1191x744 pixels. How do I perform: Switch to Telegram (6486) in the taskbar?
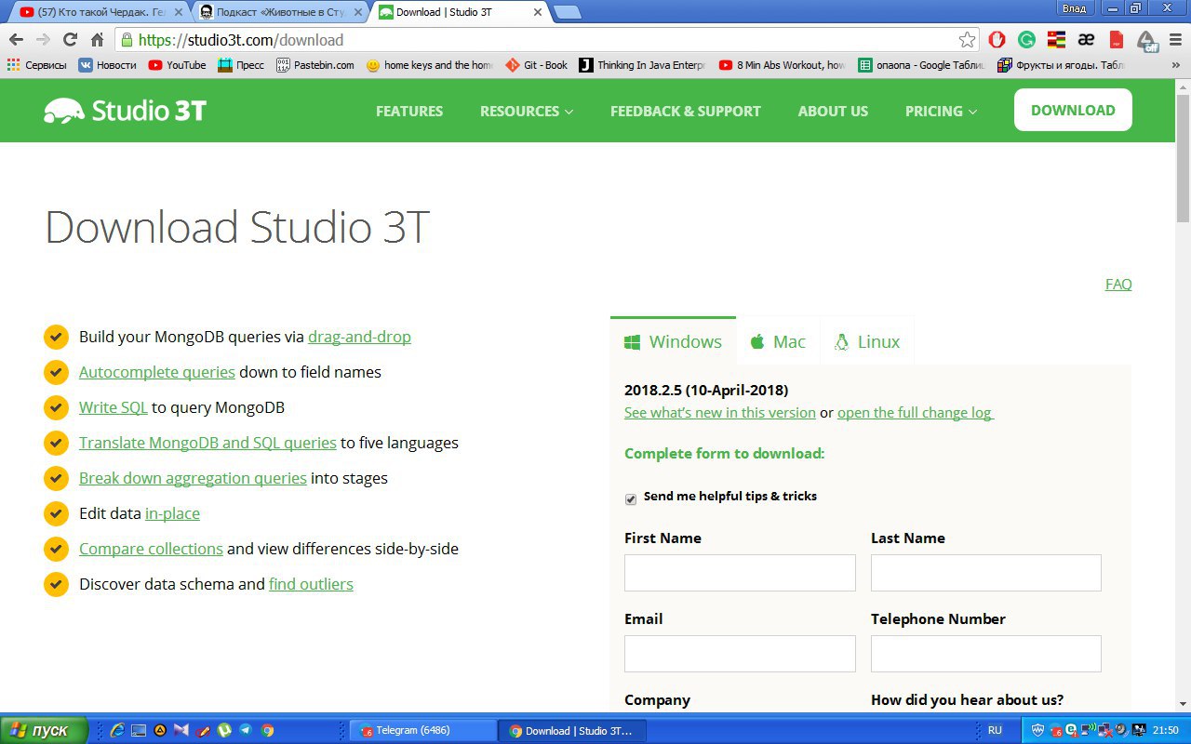(x=423, y=731)
